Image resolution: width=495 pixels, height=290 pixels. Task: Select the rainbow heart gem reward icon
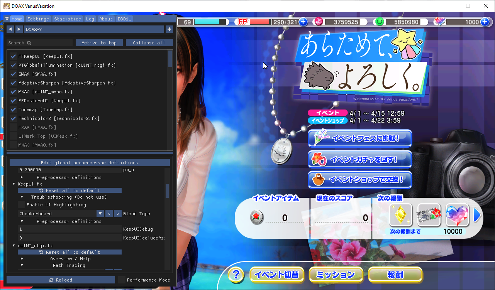point(457,215)
